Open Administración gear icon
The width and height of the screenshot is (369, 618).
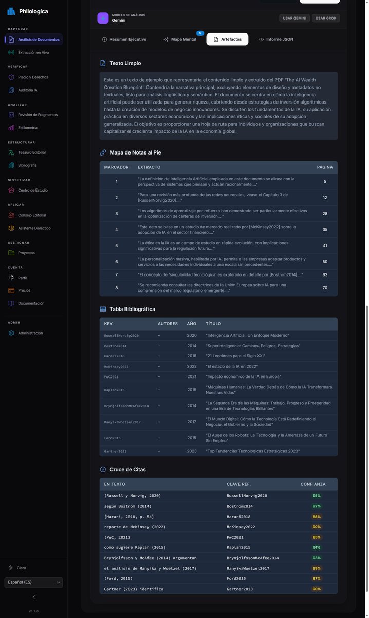point(12,333)
